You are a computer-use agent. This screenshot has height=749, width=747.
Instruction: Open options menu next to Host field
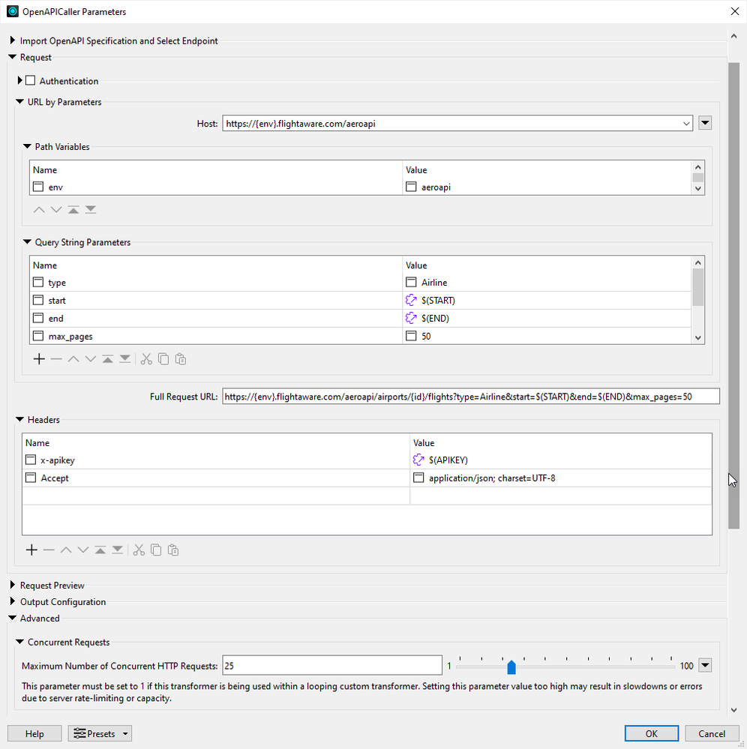[705, 124]
